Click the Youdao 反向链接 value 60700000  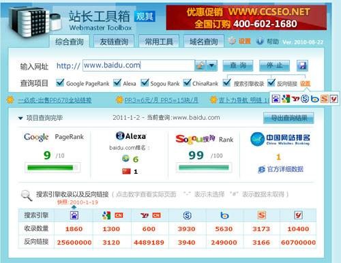(298, 243)
